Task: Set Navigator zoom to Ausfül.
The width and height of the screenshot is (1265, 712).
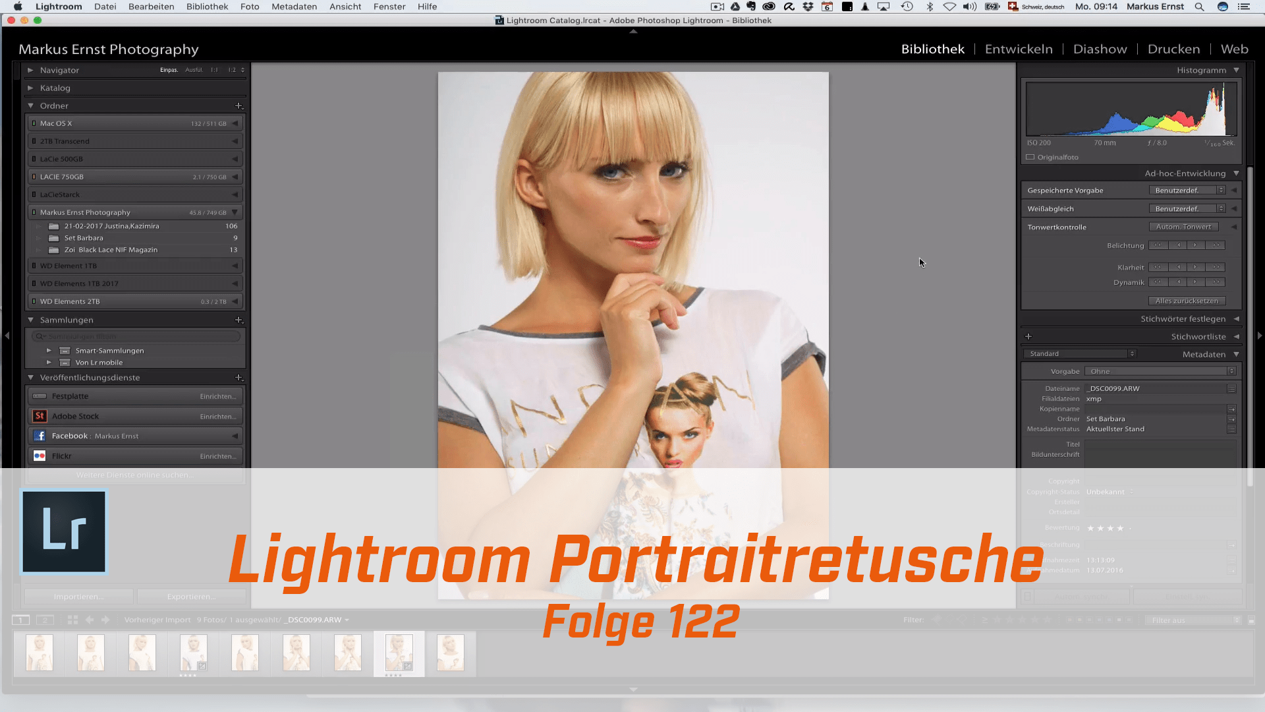Action: point(194,70)
